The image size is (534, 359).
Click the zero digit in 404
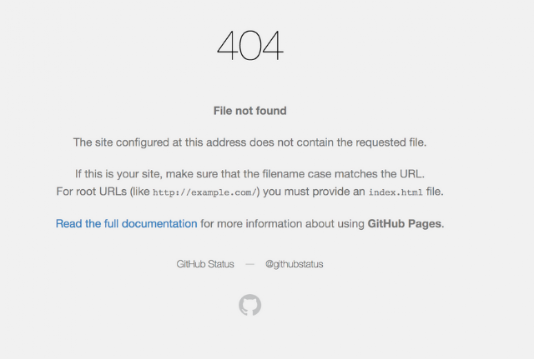click(250, 45)
